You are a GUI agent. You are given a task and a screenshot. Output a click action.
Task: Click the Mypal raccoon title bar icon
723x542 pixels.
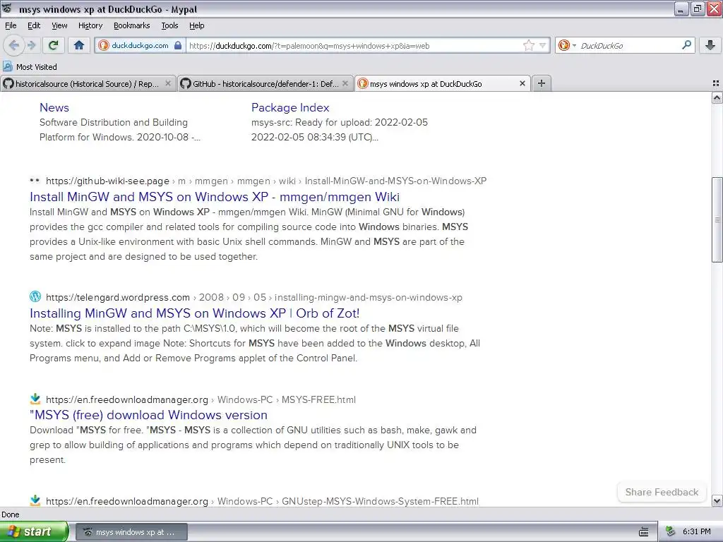tap(7, 8)
